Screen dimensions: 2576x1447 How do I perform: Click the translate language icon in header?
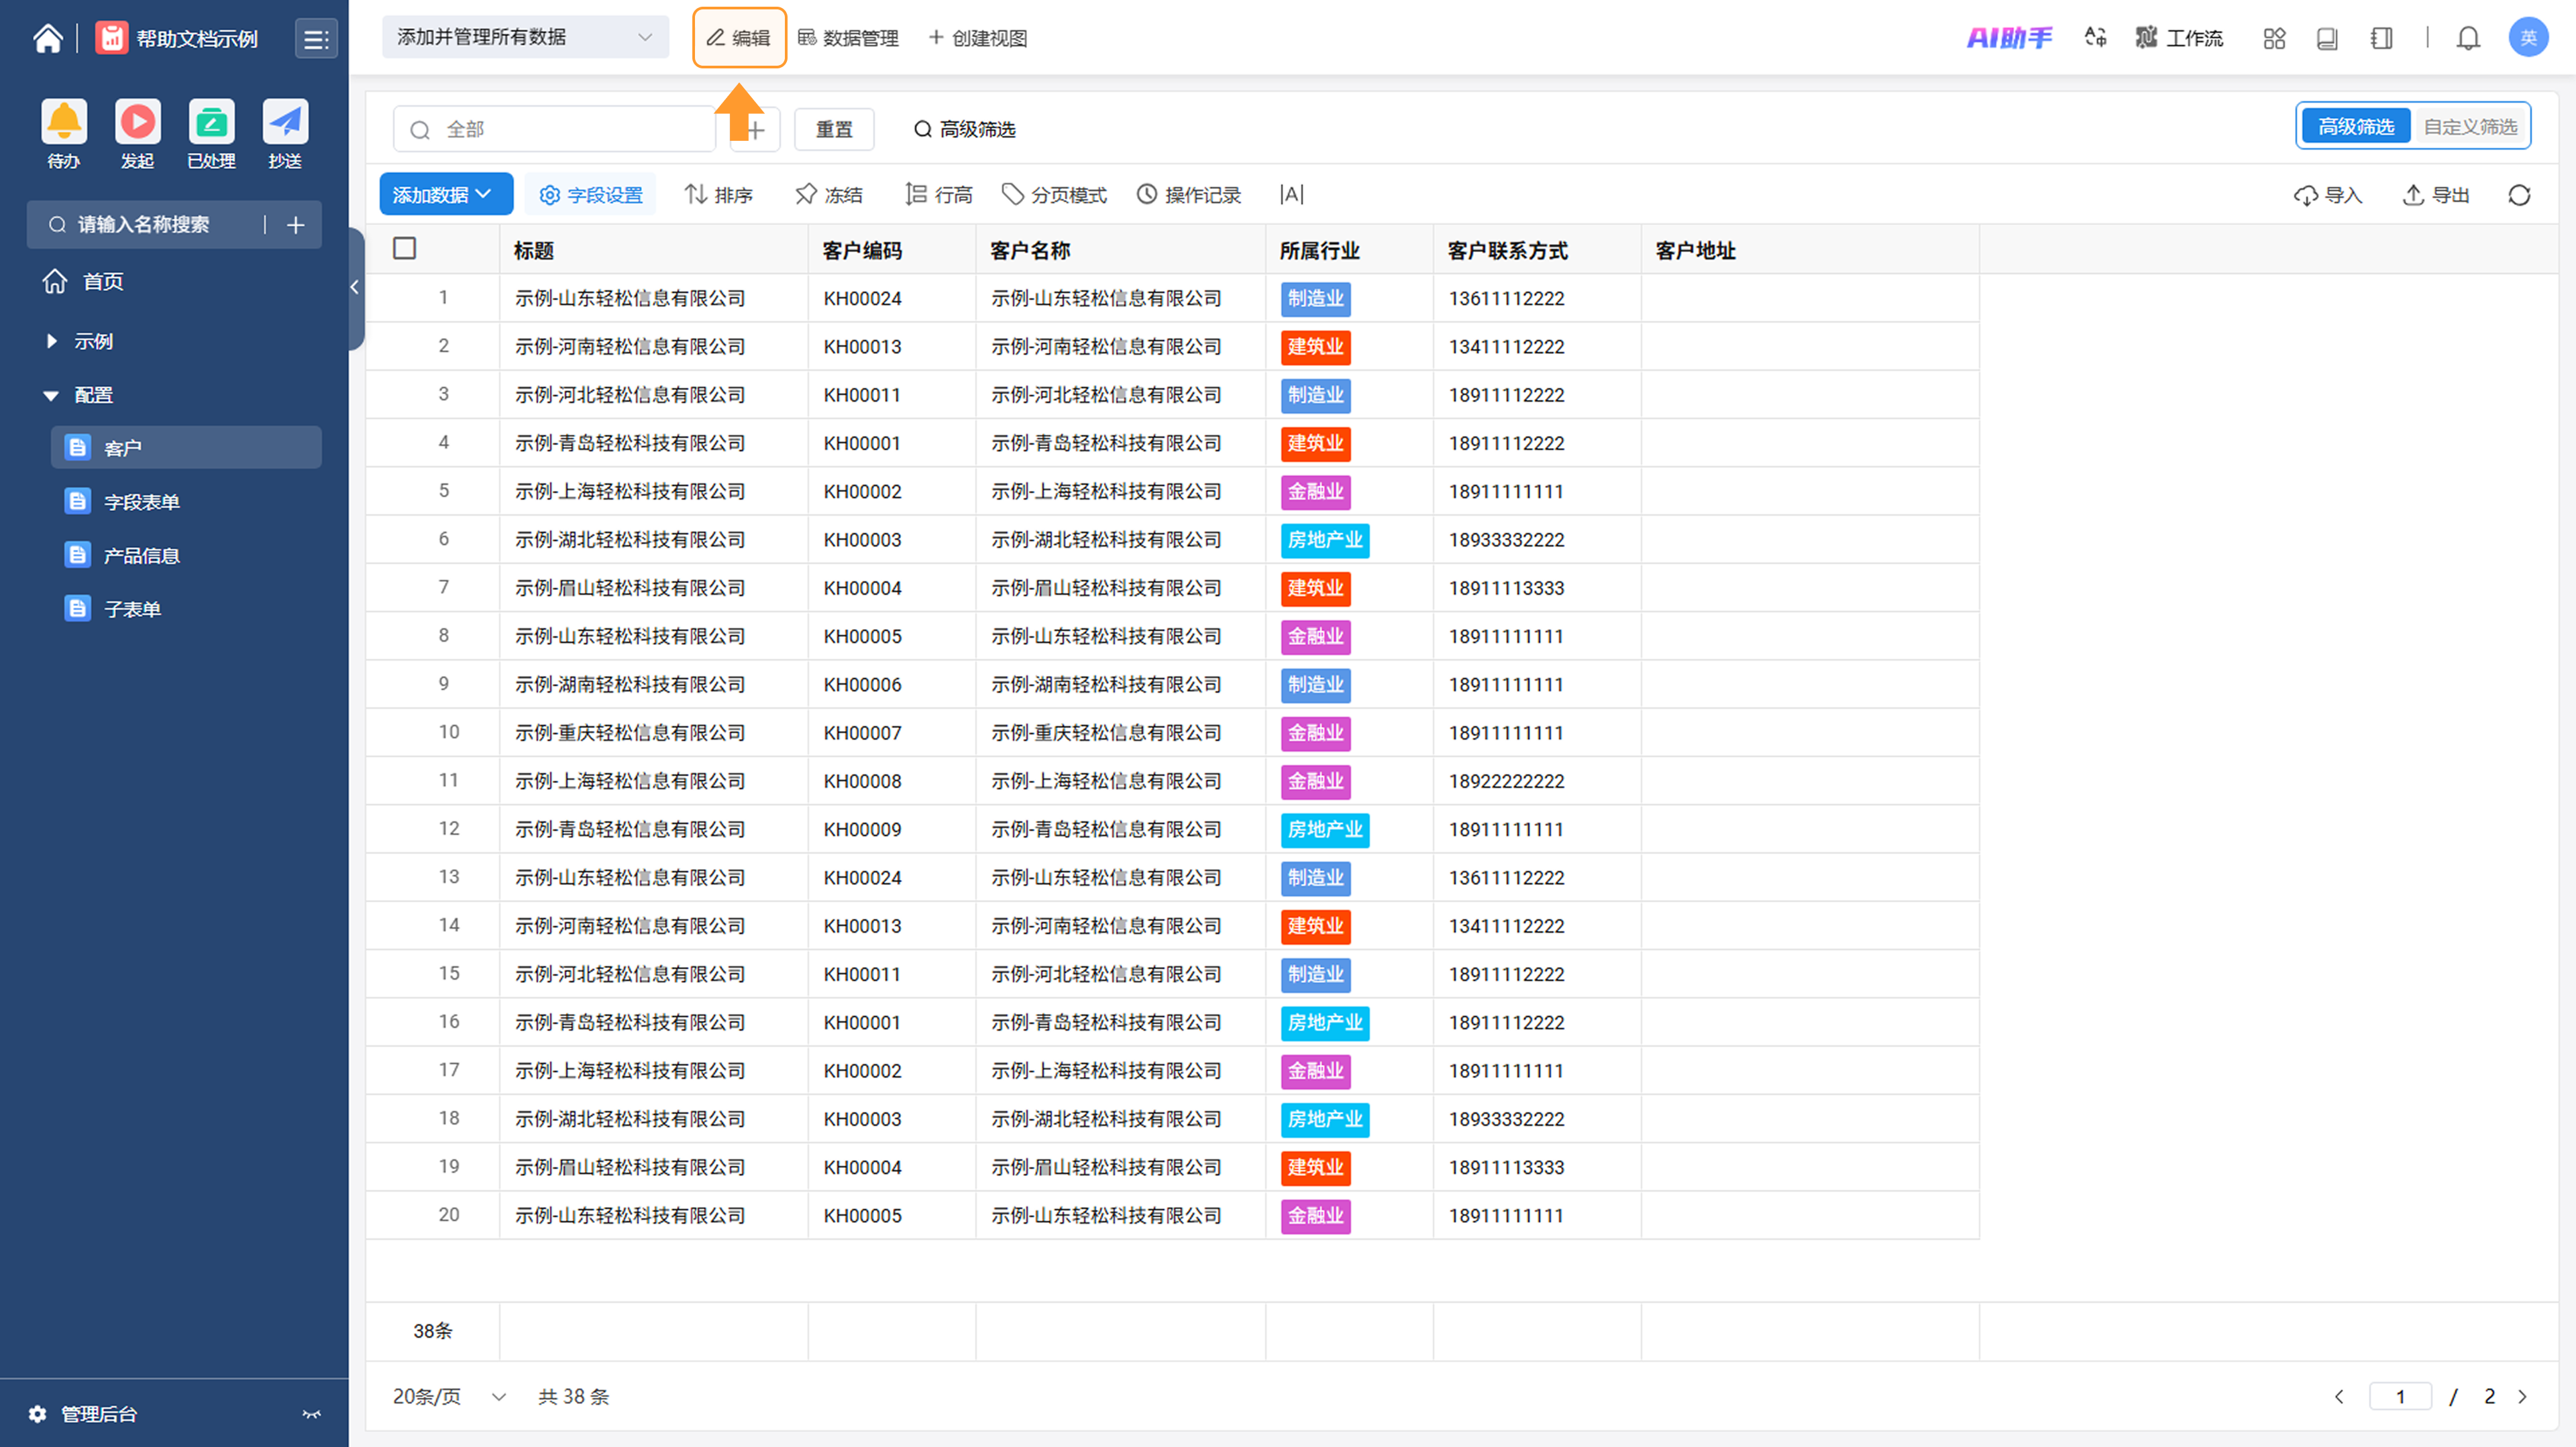point(2095,38)
